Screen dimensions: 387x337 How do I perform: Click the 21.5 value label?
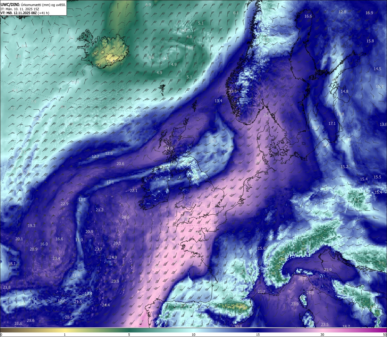pyautogui.click(x=78, y=302)
